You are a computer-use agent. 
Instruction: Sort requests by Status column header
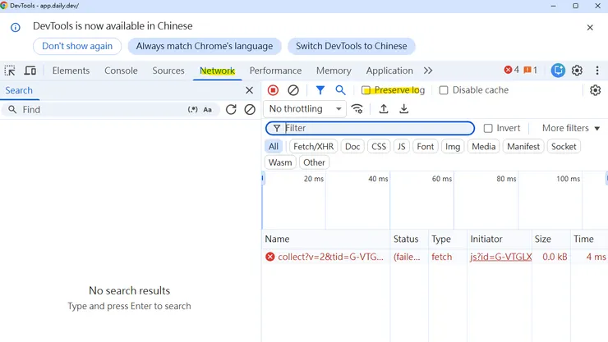(x=409, y=239)
